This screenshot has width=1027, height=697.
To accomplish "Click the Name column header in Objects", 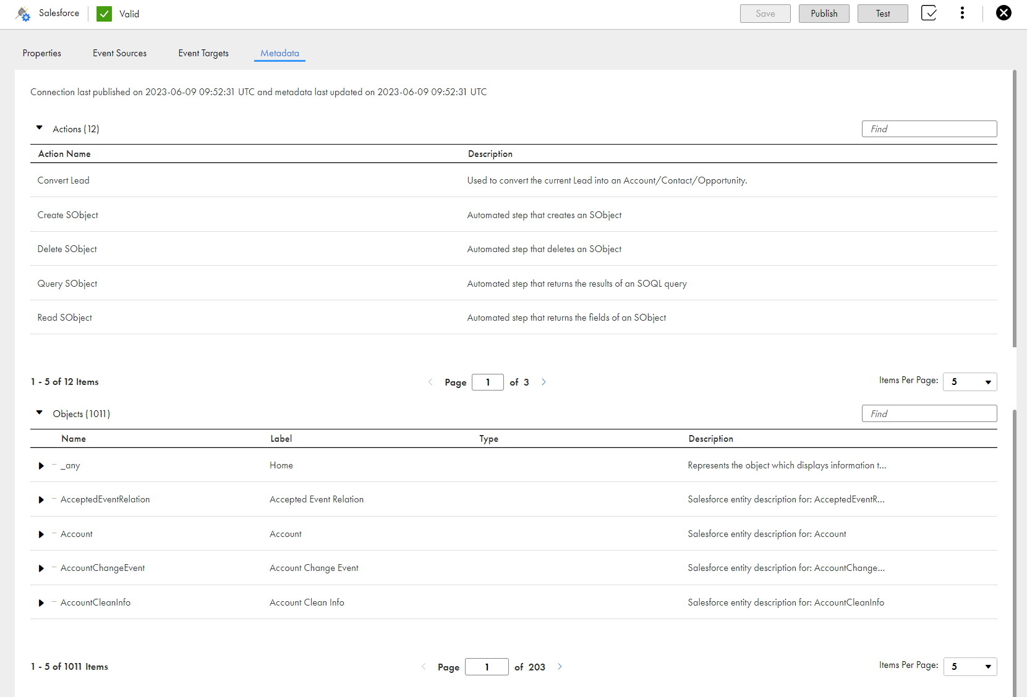I will point(74,439).
